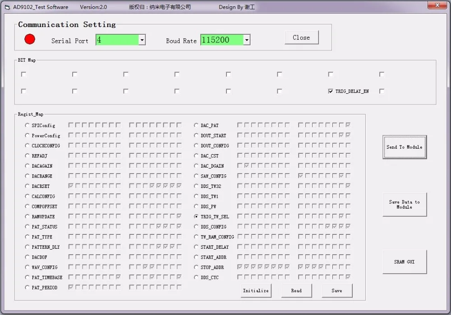
Task: Toggle the last bit checkbox of RAMUPDATE row
Action: tap(179, 216)
